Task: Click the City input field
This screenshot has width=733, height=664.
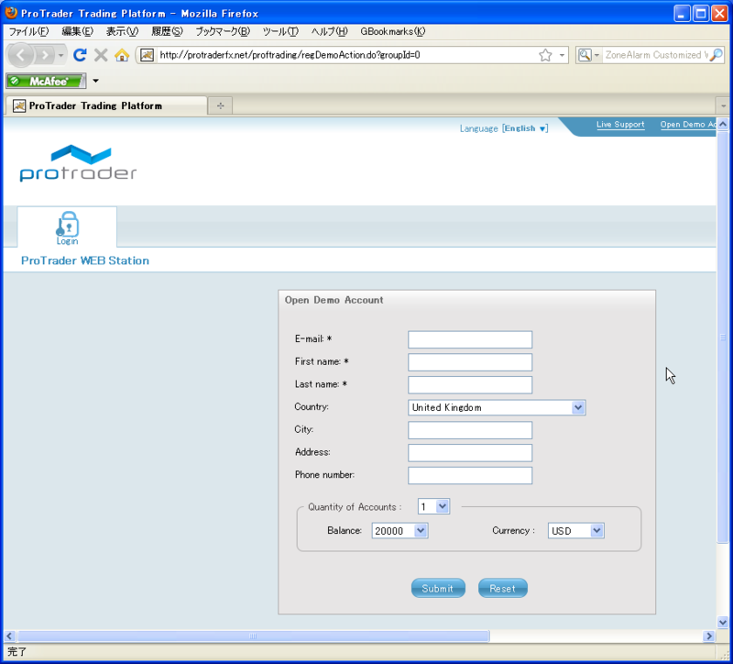Action: point(470,430)
